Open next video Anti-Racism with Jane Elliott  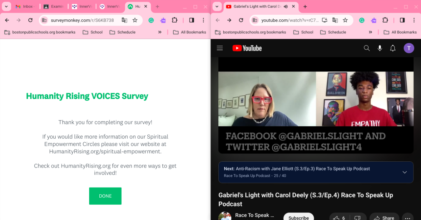point(297,169)
